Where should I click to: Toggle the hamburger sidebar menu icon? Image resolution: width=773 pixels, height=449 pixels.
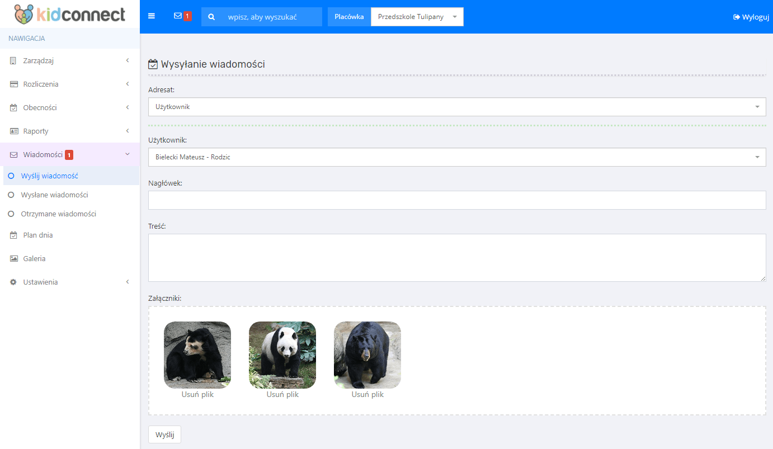coord(152,16)
